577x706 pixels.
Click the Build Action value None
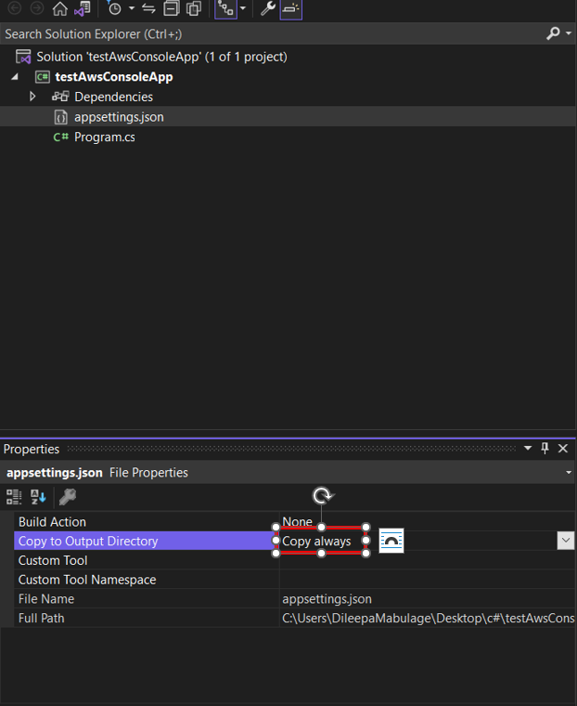[x=297, y=521]
